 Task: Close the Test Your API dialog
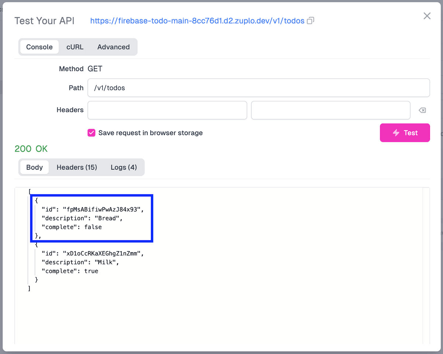[427, 16]
